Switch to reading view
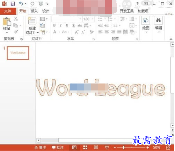Screen dimensions: 175x151 96,148
